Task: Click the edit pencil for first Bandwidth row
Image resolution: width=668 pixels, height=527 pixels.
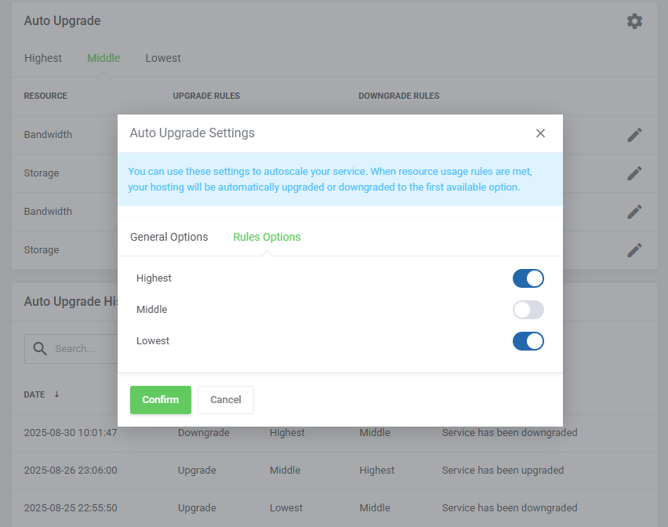Action: pyautogui.click(x=634, y=134)
